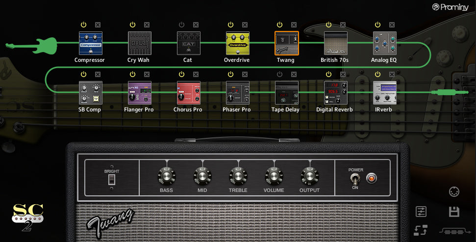Turn on Tape Delay power button
The height and width of the screenshot is (242, 476).
pos(279,74)
